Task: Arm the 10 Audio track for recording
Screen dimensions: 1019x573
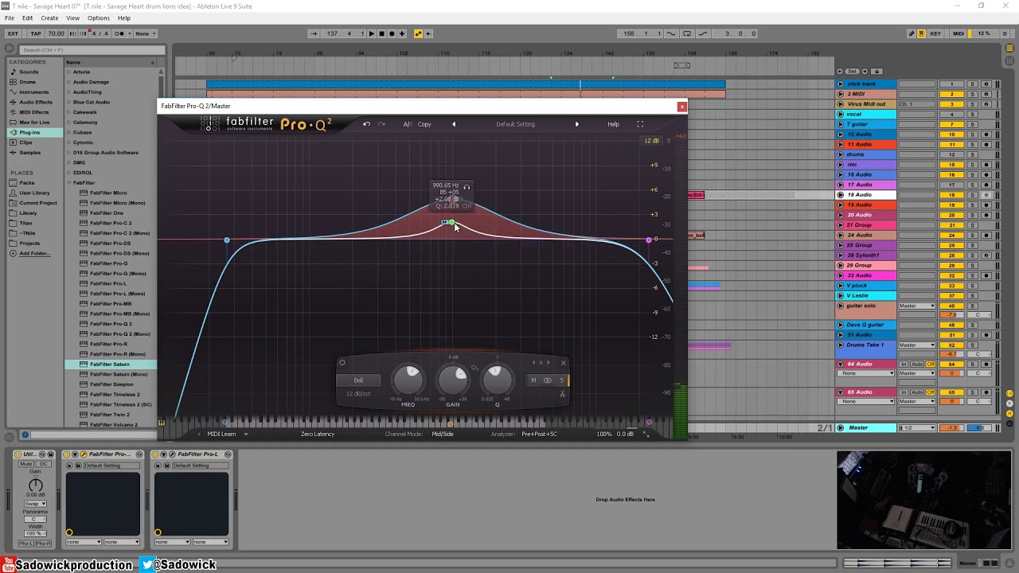Action: tap(986, 134)
